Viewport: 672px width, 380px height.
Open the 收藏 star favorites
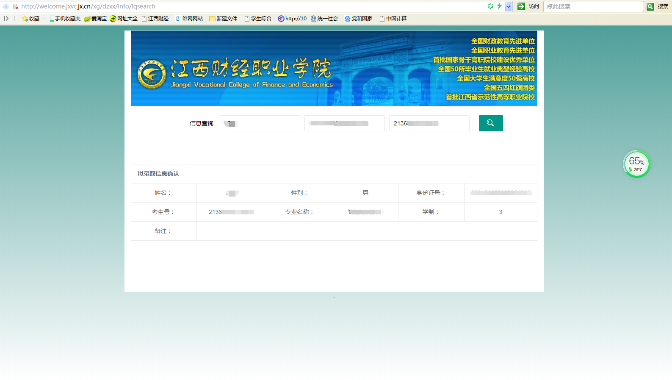pos(30,19)
